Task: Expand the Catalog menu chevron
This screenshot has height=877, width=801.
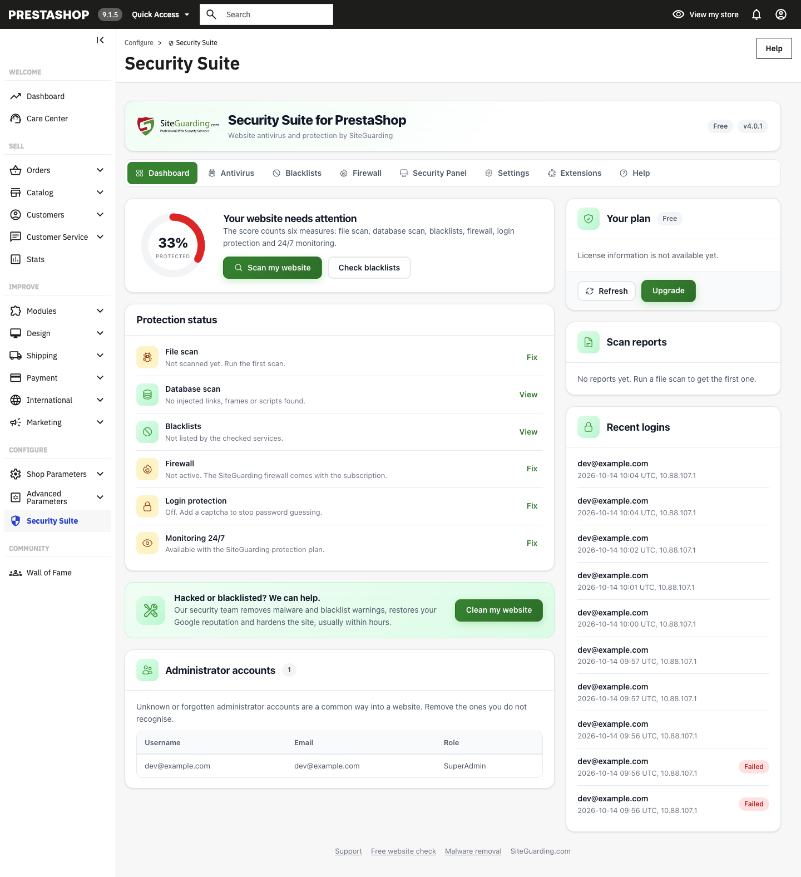Action: tap(100, 193)
